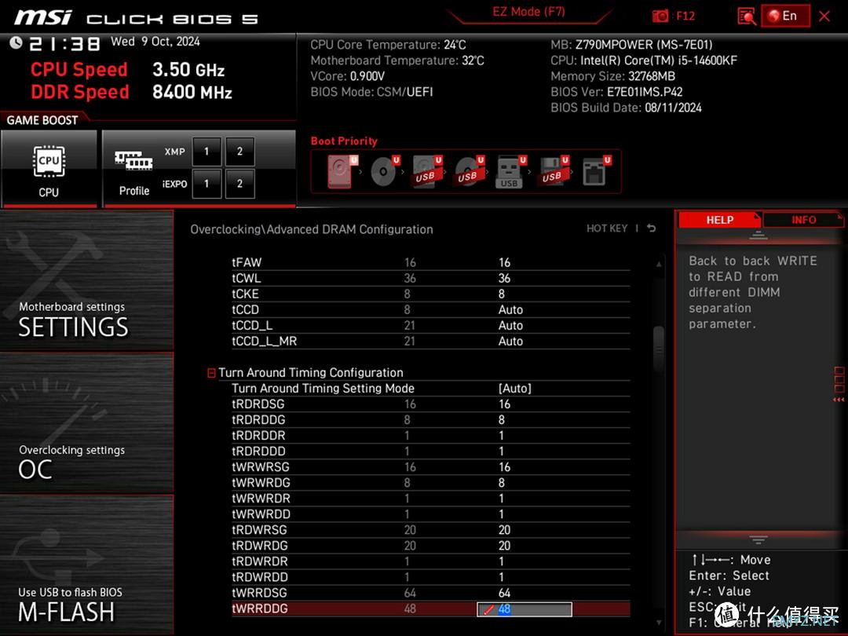The image size is (848, 636).
Task: Select the tWRWRDR timing row
Action: [x=430, y=498]
